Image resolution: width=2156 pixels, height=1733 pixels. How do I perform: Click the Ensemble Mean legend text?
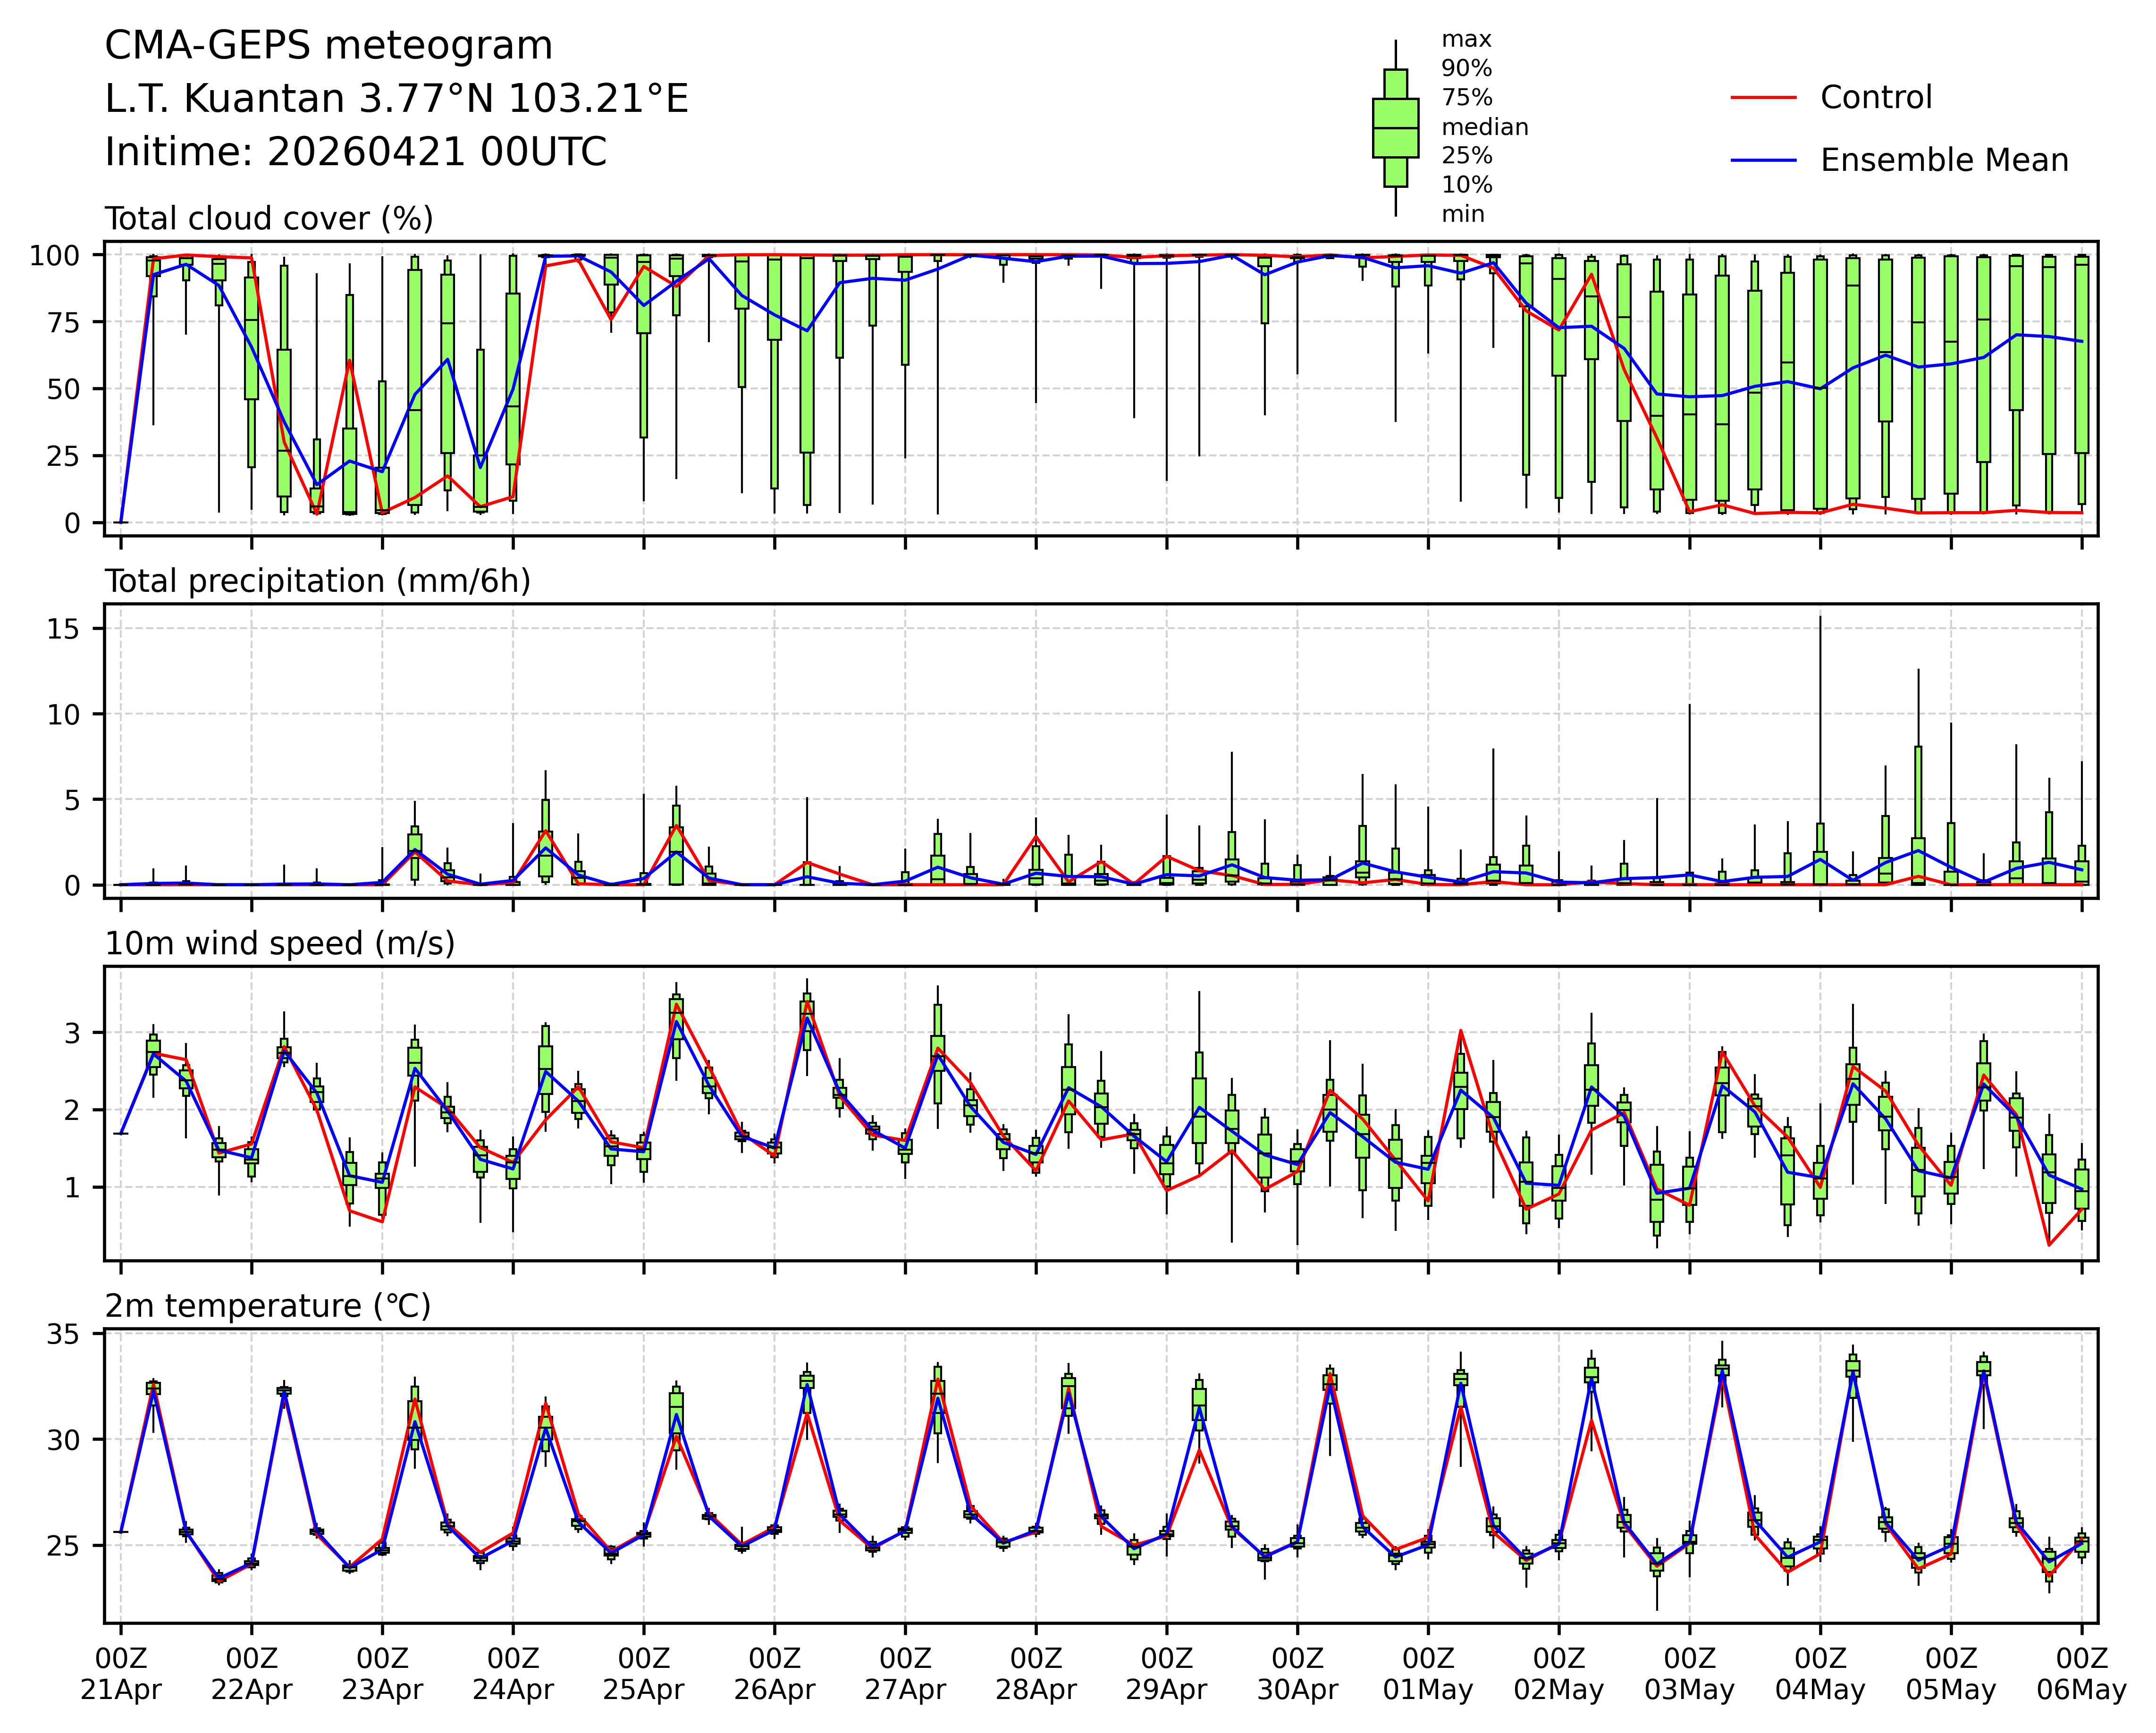coord(1944,161)
